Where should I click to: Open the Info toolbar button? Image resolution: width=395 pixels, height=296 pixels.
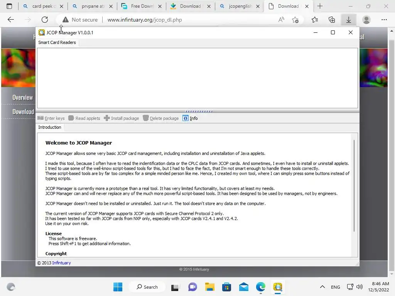pyautogui.click(x=190, y=118)
